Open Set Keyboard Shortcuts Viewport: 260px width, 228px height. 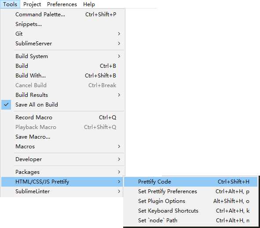point(190,211)
